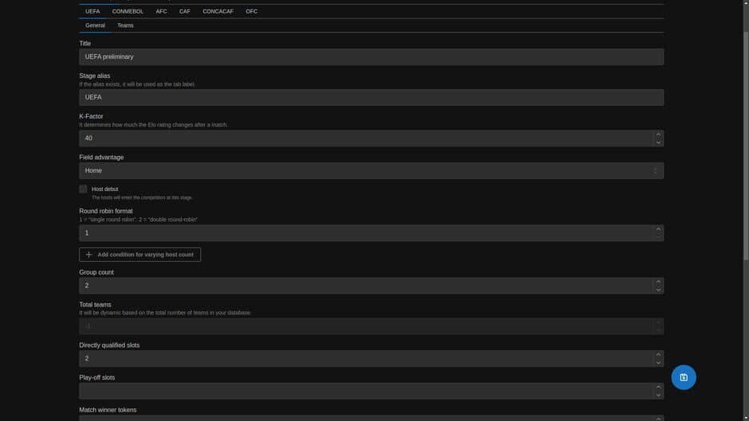This screenshot has width=749, height=421.
Task: Decrease the Group count value
Action: [x=658, y=290]
